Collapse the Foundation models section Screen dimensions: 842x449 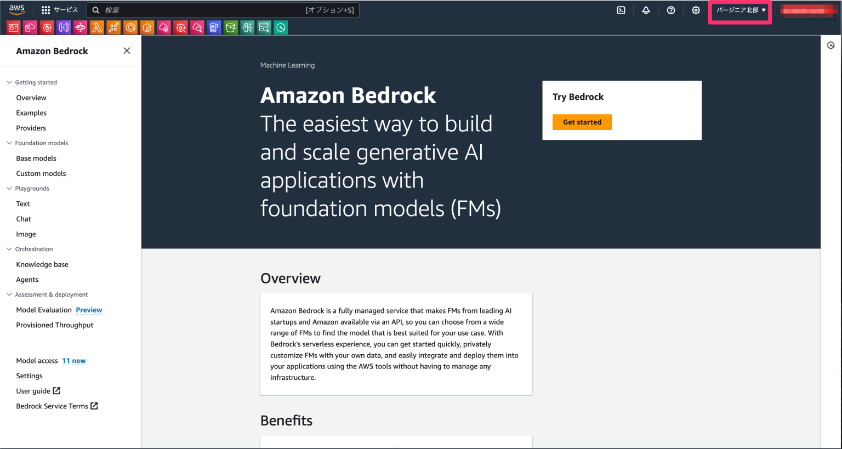click(8, 143)
